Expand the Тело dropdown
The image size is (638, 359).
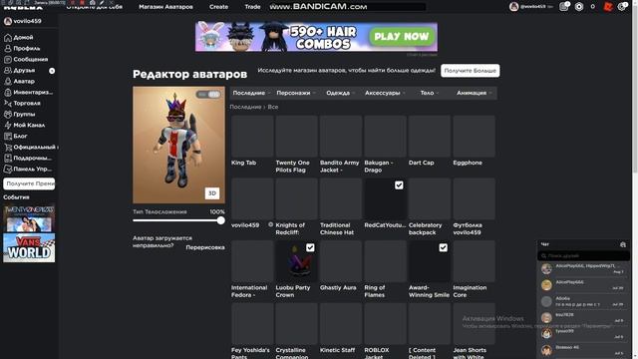(430, 93)
